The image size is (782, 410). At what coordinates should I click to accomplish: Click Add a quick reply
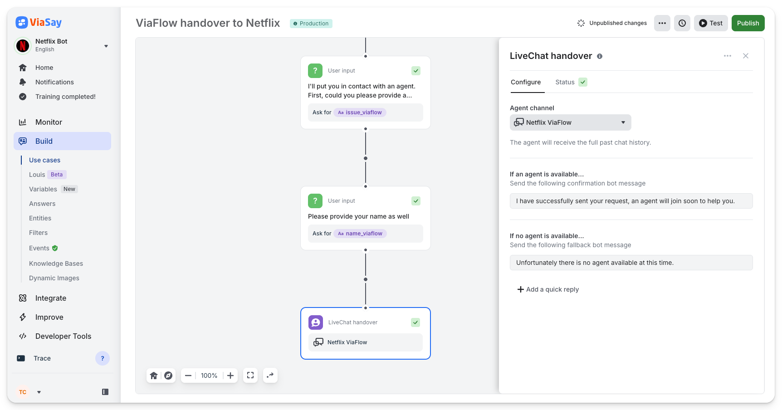pos(548,289)
